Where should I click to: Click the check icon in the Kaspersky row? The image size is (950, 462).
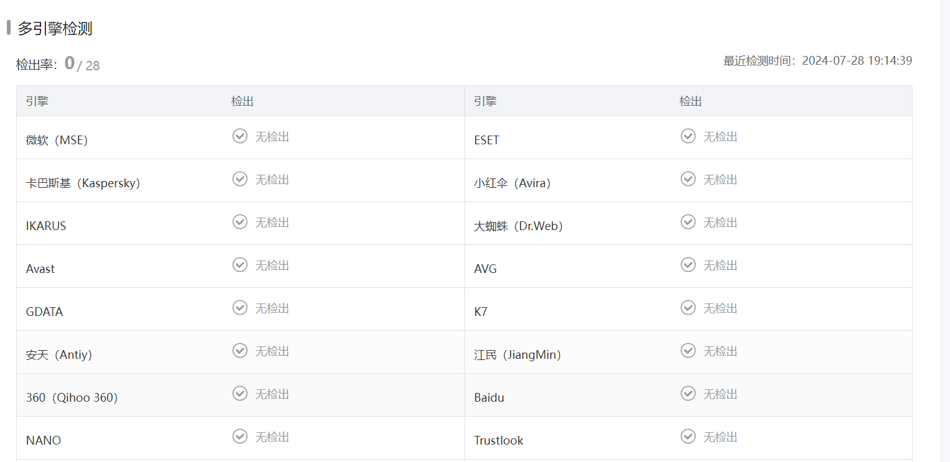[240, 179]
